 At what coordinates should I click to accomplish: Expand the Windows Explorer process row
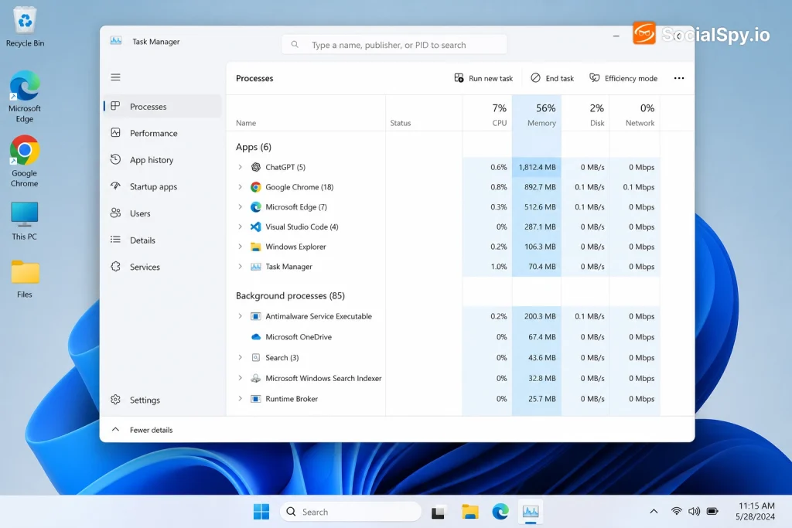tap(240, 247)
